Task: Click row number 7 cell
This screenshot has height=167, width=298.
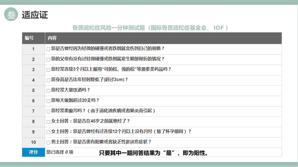Action: point(34,111)
